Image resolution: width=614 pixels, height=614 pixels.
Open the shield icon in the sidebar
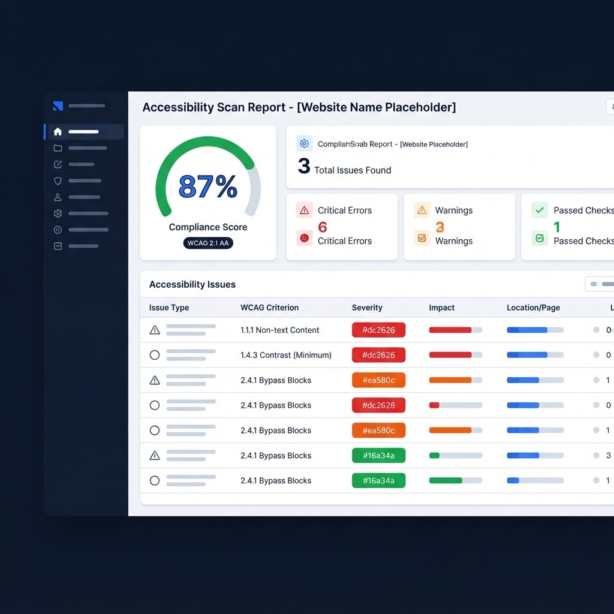coord(58,181)
